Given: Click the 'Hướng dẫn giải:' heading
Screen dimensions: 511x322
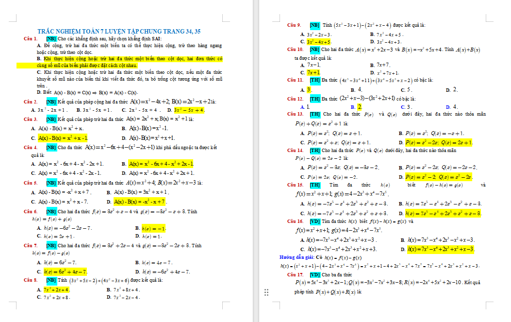Looking at the screenshot, I should pyautogui.click(x=297, y=257).
